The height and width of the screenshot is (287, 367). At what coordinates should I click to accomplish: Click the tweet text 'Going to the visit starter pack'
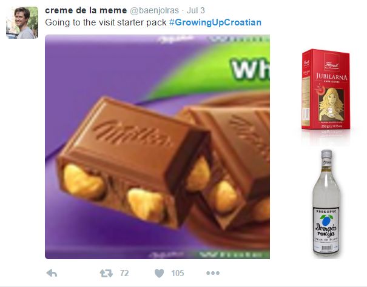coord(106,22)
